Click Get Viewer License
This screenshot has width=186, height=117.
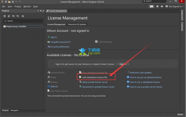59,91
